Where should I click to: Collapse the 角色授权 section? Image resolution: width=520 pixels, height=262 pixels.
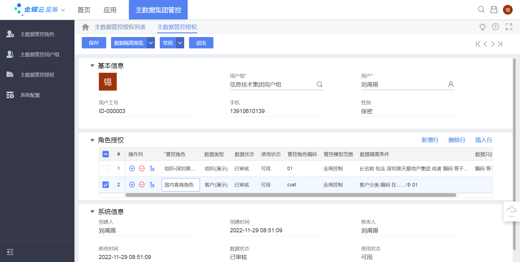[x=92, y=140]
